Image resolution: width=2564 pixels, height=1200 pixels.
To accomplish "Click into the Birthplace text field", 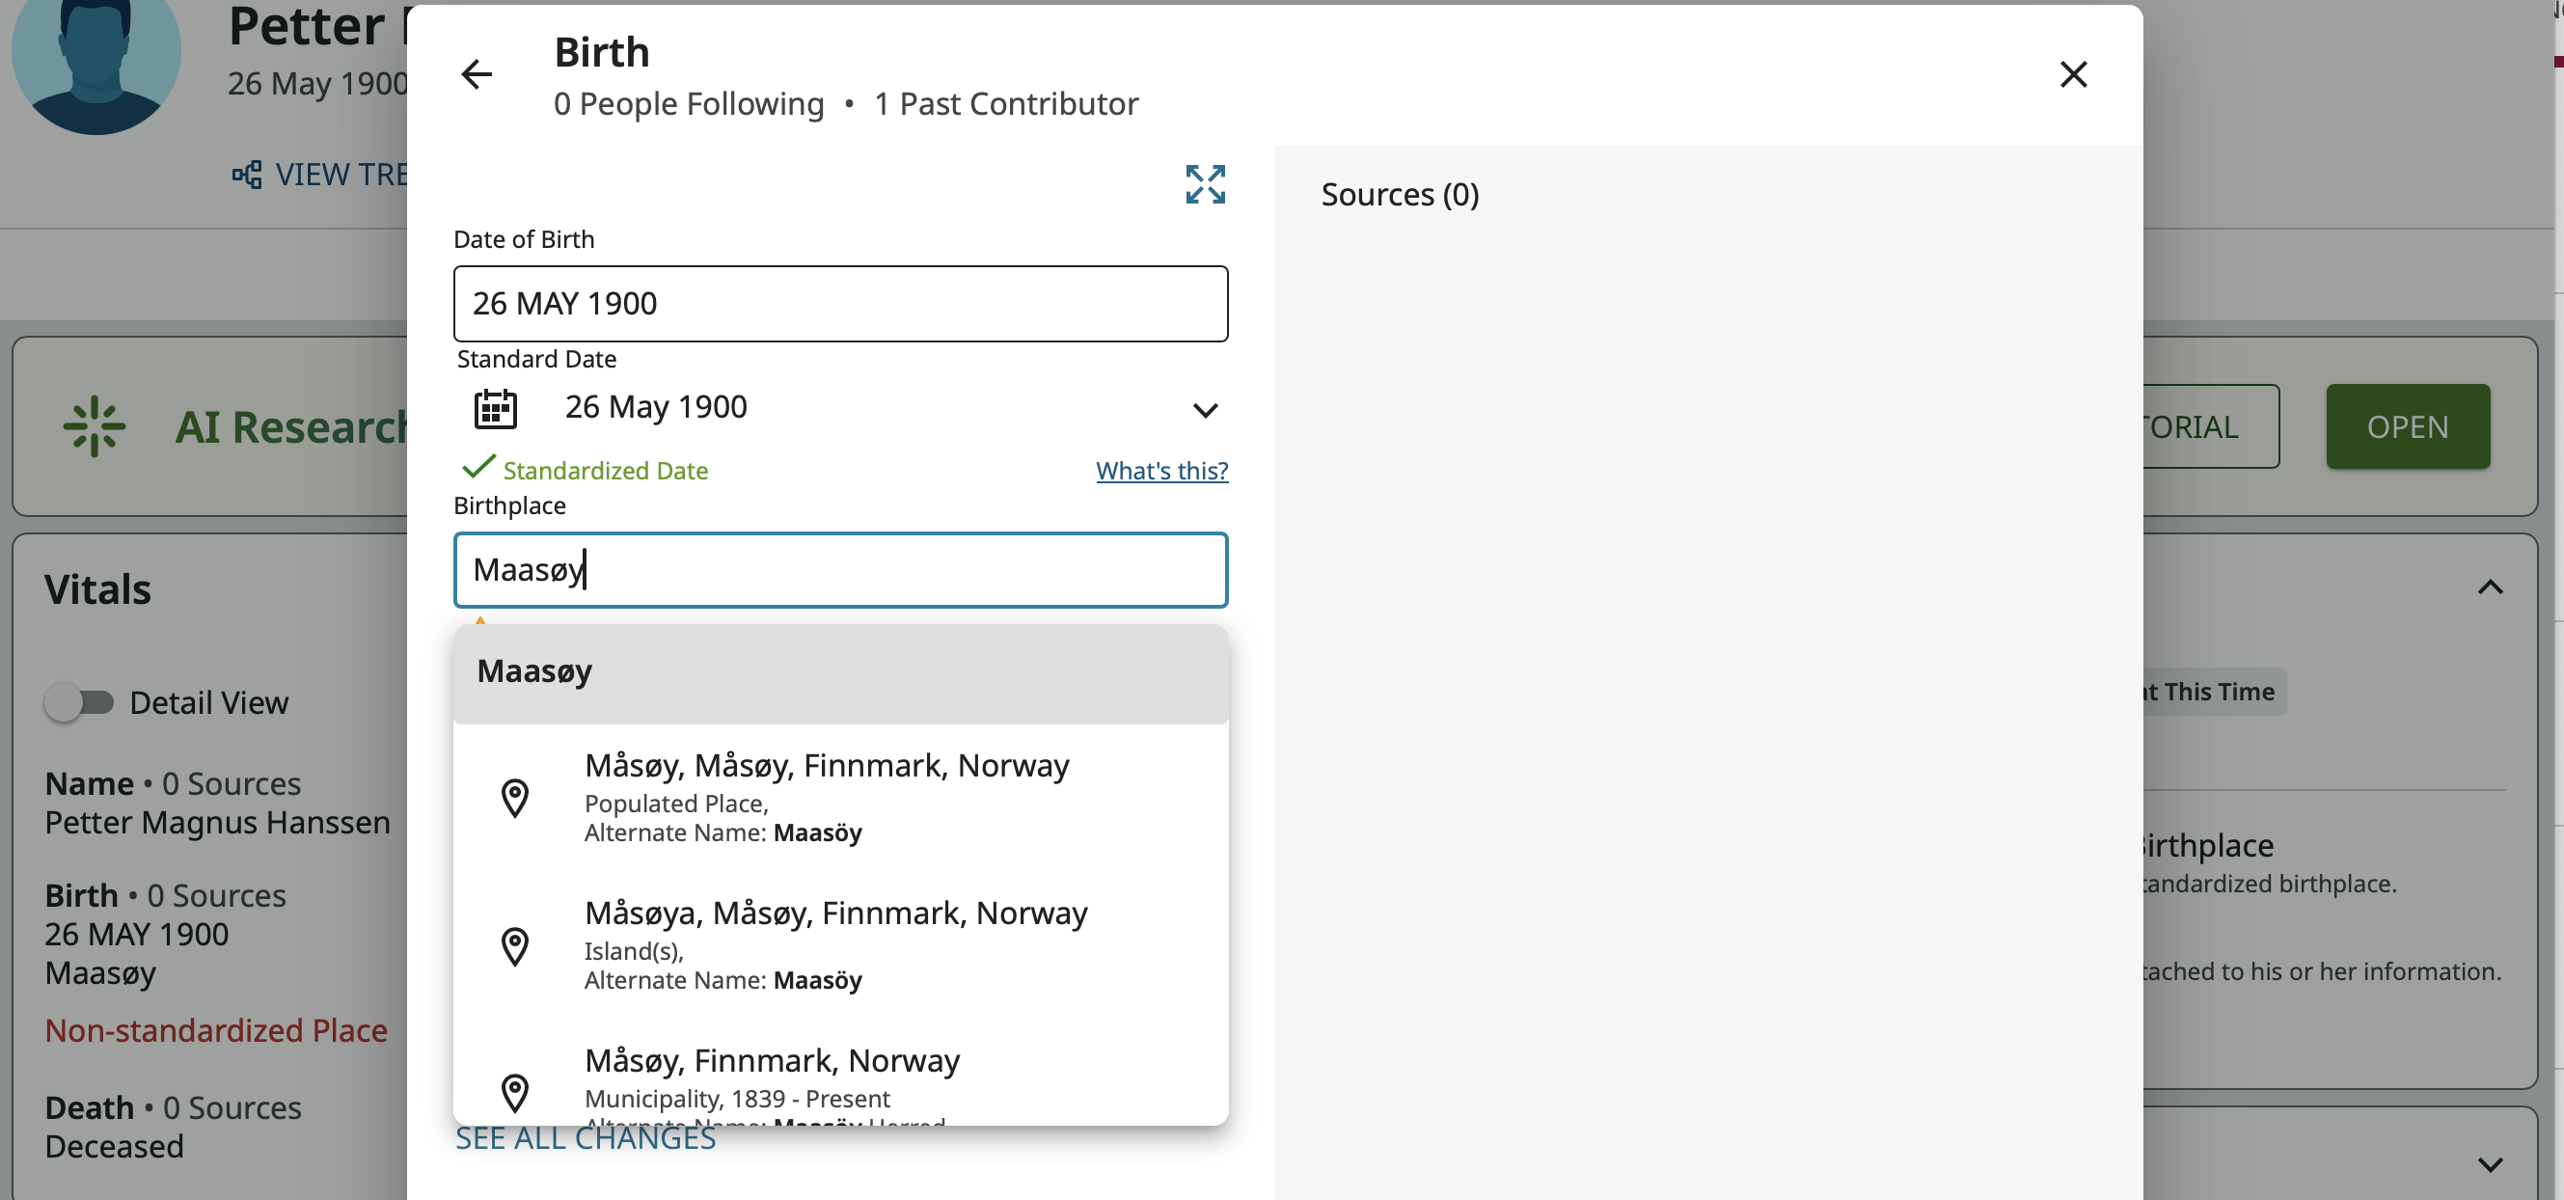I will coord(839,570).
